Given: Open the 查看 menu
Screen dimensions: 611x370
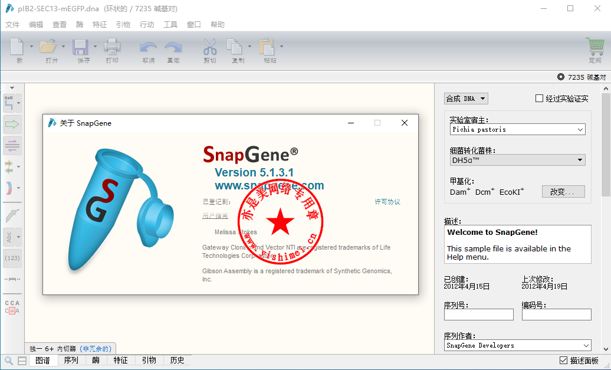Looking at the screenshot, I should [59, 25].
